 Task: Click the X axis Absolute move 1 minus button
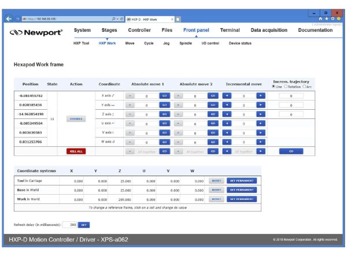click(130, 96)
